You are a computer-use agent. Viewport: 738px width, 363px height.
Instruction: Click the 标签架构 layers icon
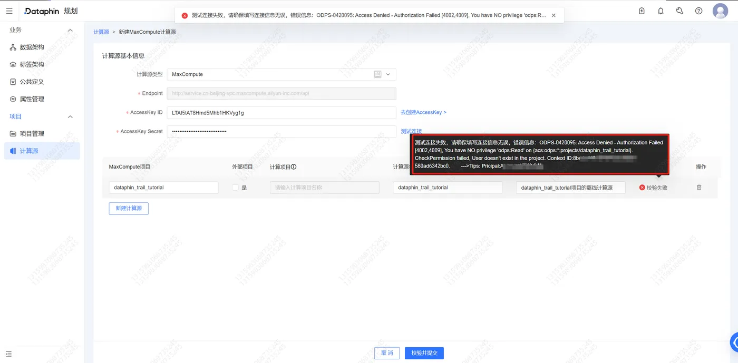click(13, 64)
